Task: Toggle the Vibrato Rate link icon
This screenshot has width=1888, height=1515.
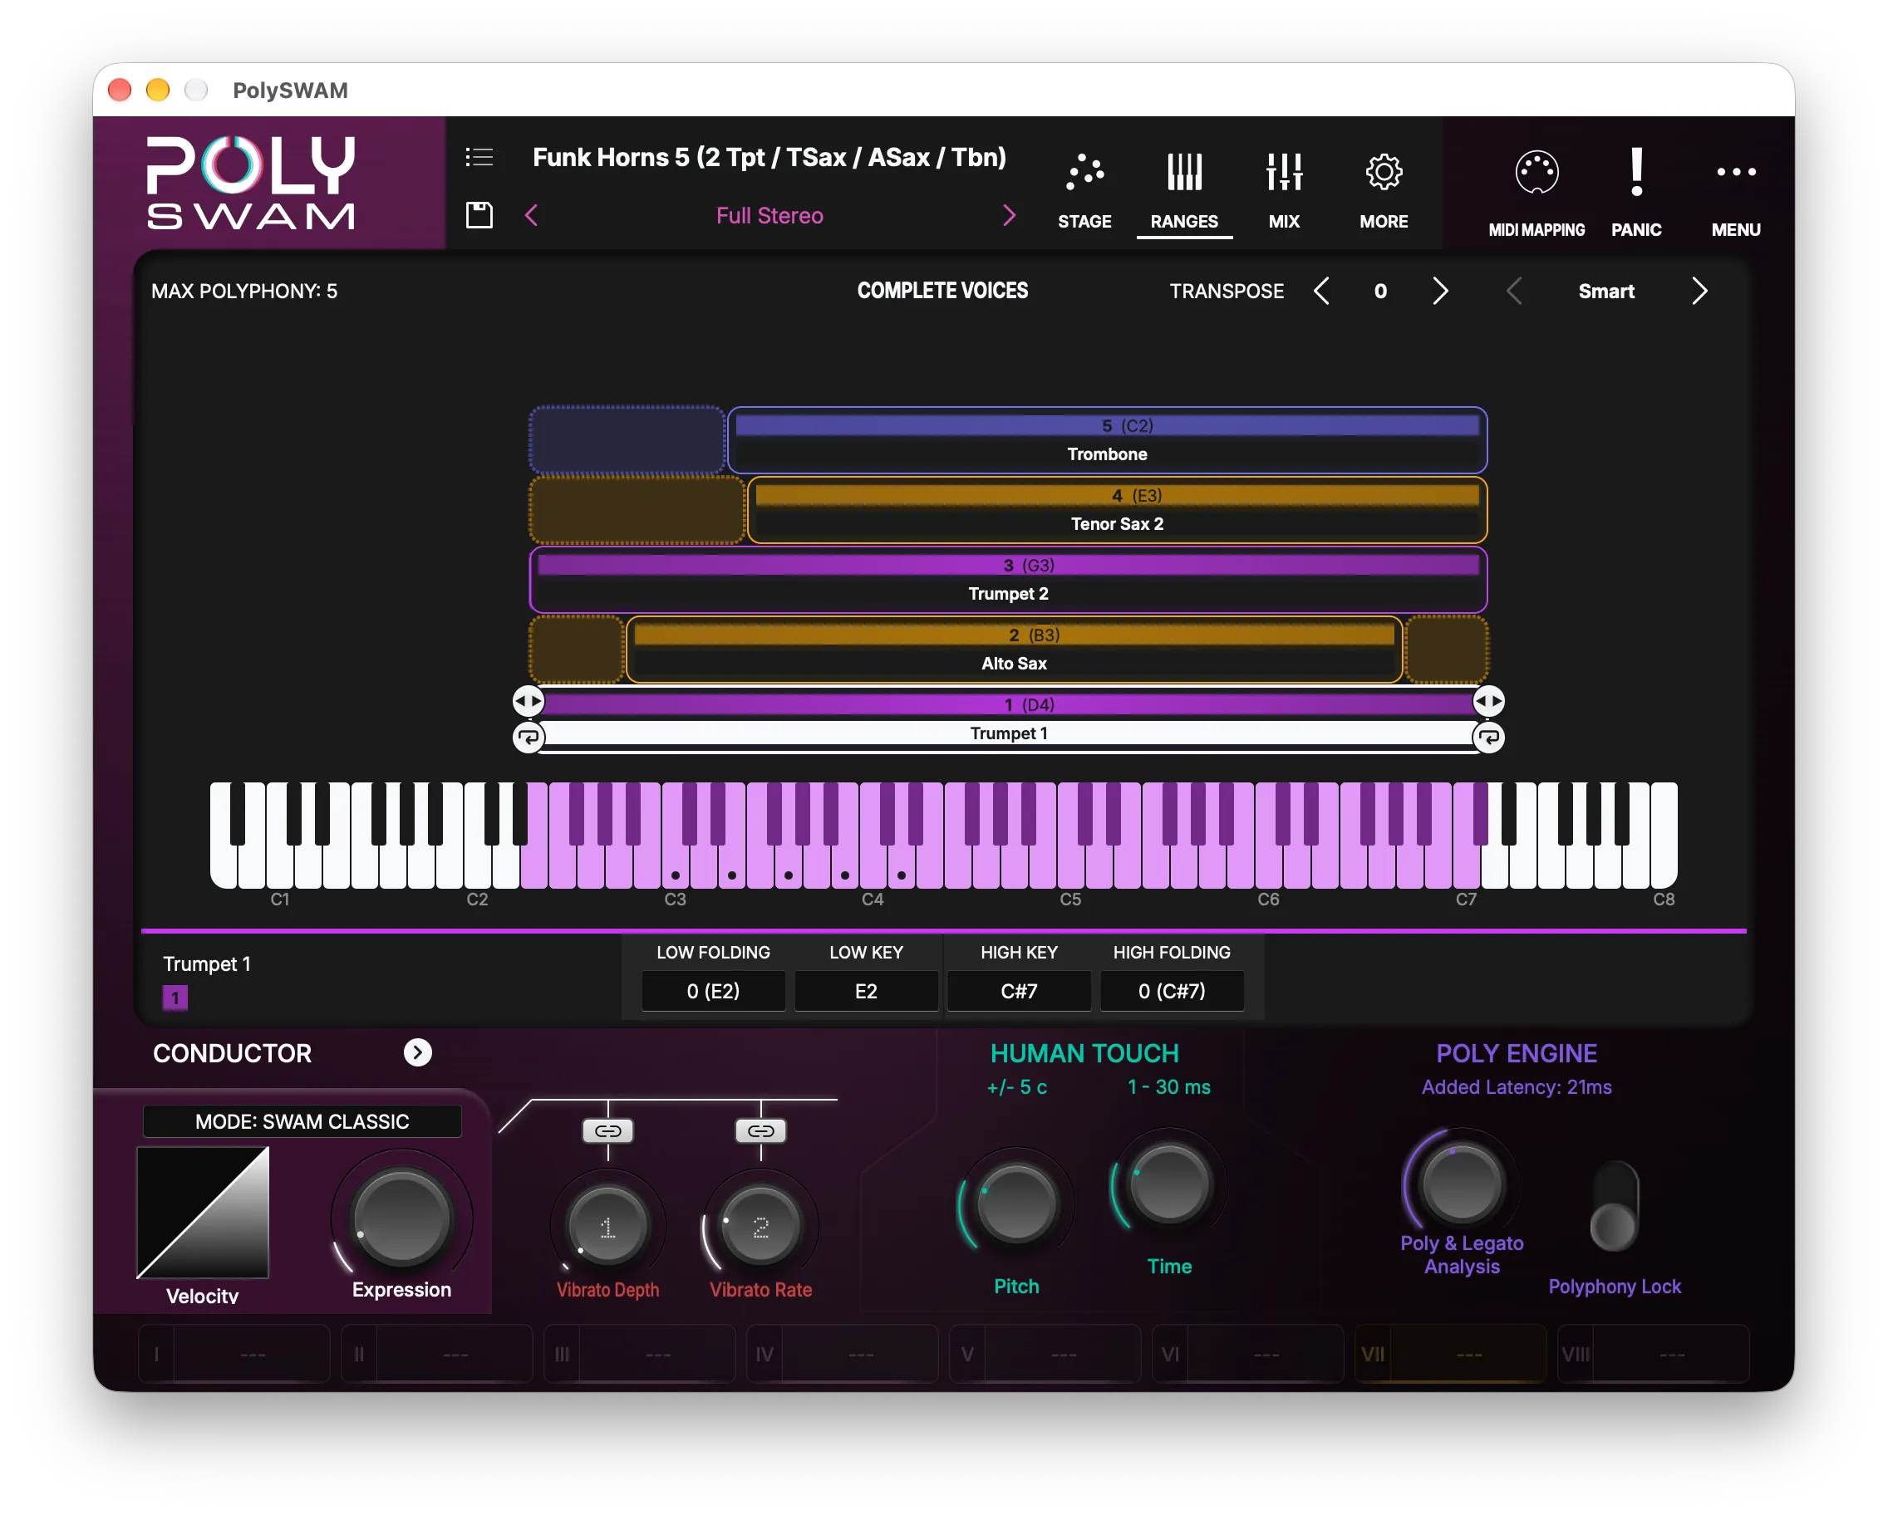Action: (761, 1130)
